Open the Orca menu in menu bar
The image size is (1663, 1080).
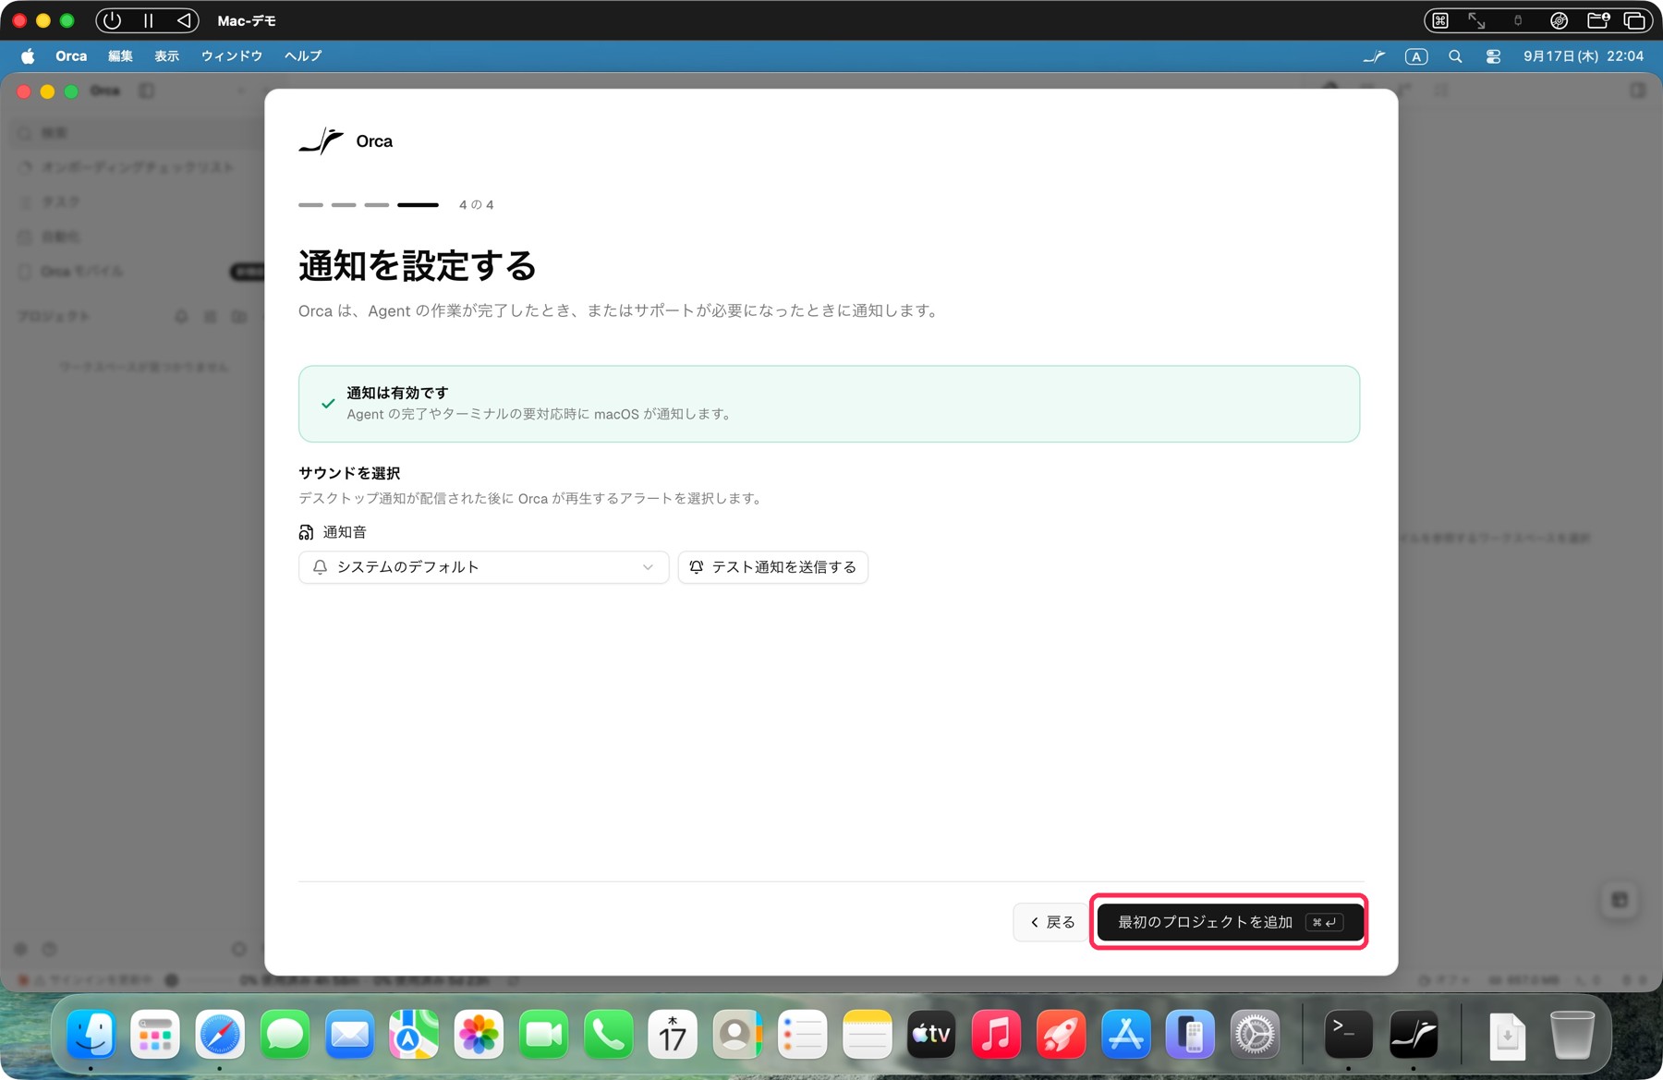(x=71, y=56)
